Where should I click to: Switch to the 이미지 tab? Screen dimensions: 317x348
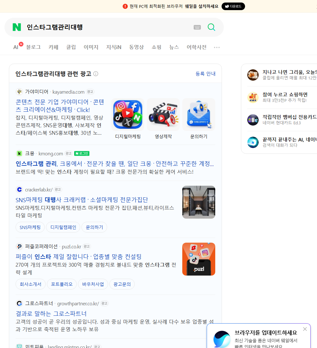coord(91,47)
